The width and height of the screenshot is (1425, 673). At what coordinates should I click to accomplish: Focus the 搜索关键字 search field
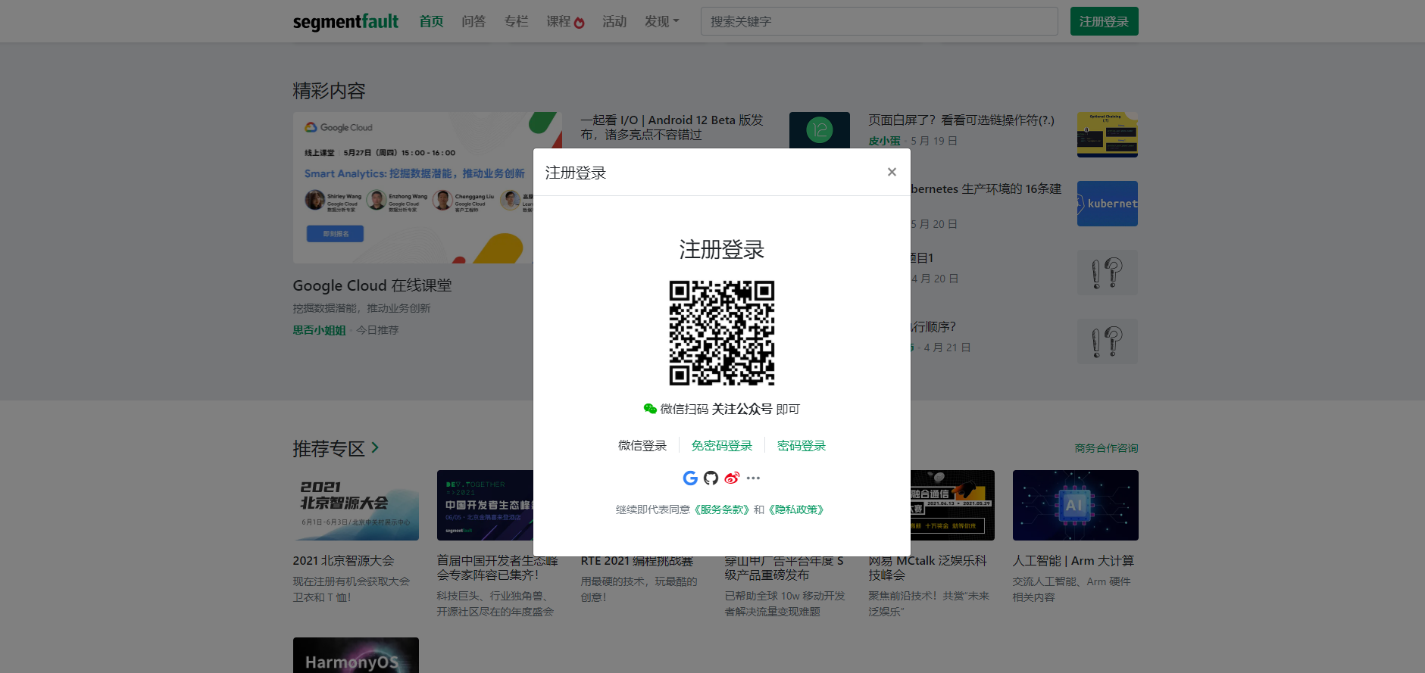tap(880, 21)
